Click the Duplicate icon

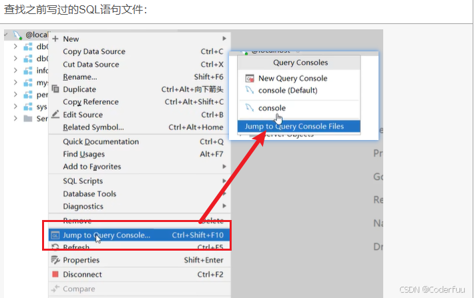[55, 89]
